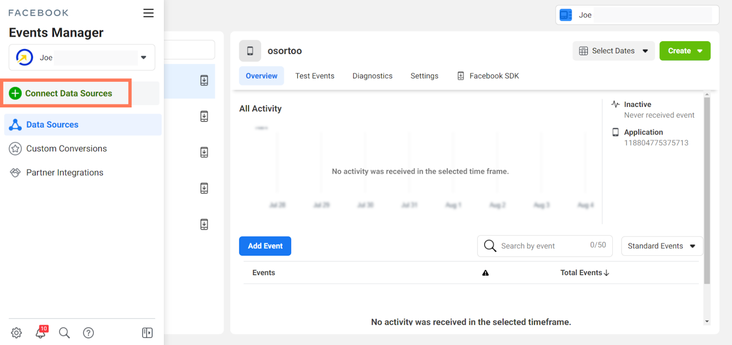The width and height of the screenshot is (732, 345).
Task: Expand the Standard Events filter dropdown
Action: [x=662, y=246]
